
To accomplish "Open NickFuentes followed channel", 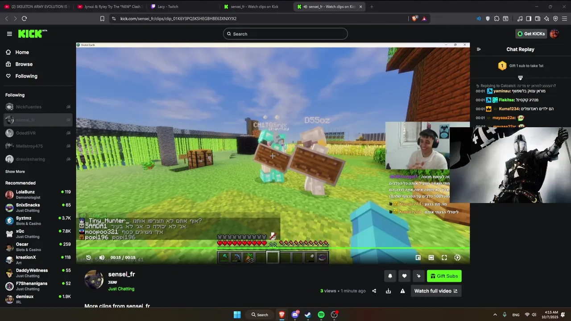I will coord(38,107).
